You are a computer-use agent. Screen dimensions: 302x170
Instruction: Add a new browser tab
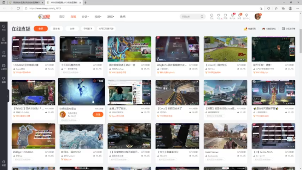click(x=85, y=3)
